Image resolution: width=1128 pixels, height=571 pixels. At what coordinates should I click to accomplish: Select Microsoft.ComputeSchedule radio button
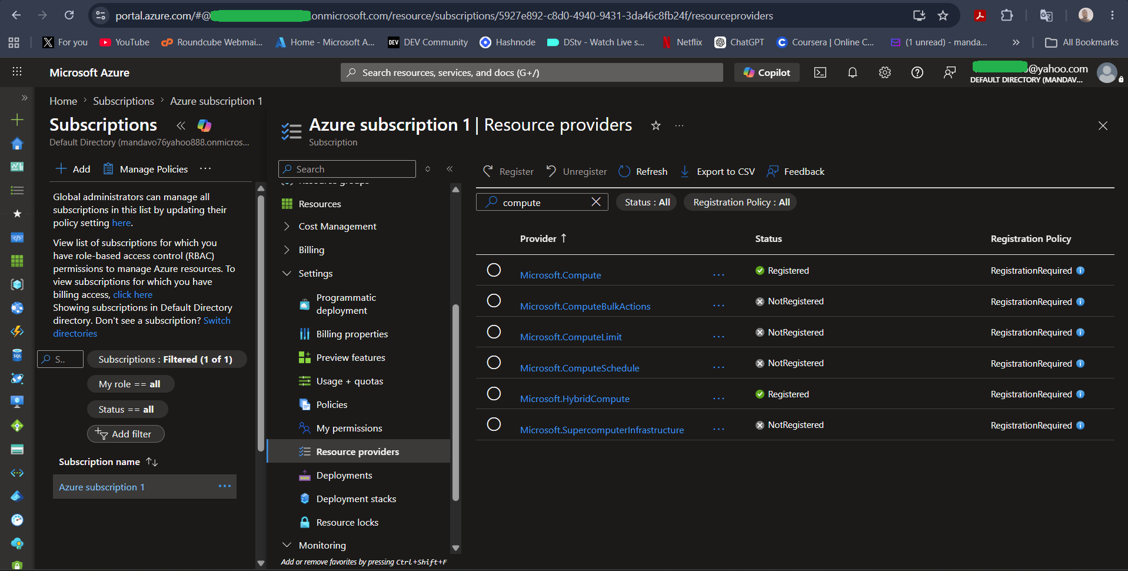point(494,363)
